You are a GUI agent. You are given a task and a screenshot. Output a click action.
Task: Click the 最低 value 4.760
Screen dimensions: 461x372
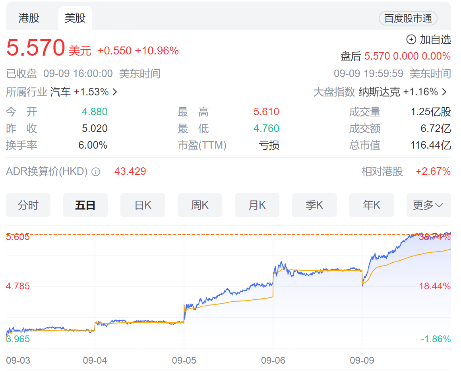pyautogui.click(x=266, y=128)
